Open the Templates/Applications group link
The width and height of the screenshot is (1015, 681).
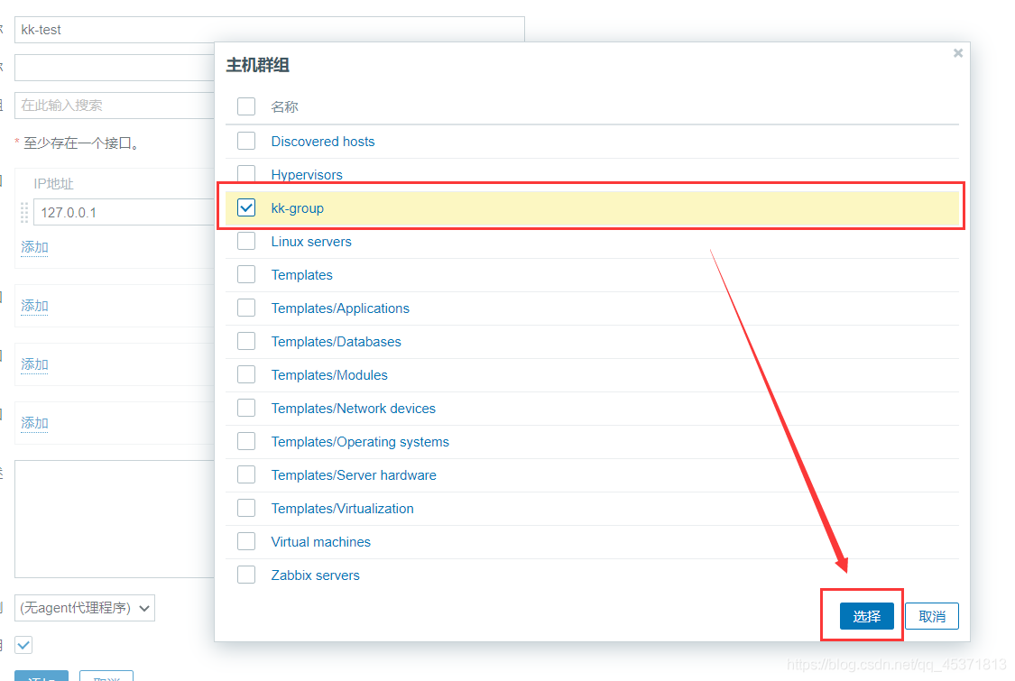340,308
